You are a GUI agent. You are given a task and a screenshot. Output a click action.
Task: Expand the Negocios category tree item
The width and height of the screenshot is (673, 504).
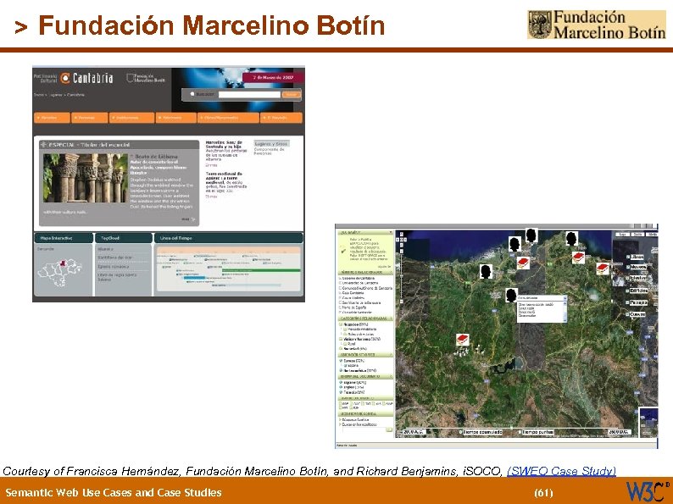pos(342,324)
